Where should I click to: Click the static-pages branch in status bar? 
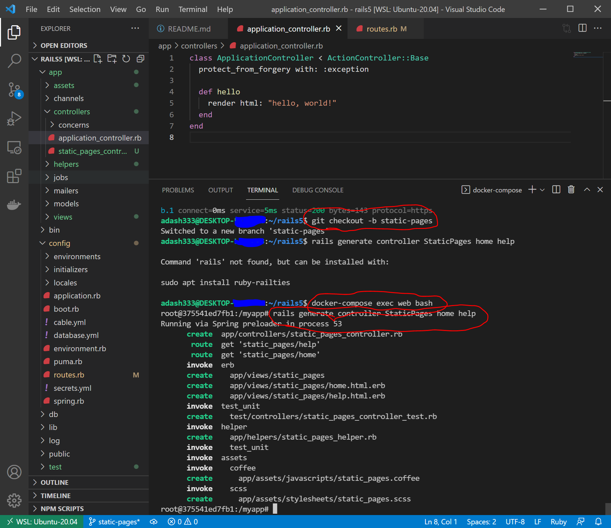(115, 522)
